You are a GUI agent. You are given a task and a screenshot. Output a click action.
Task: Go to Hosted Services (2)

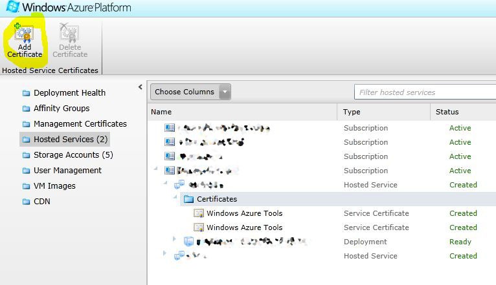pyautogui.click(x=71, y=139)
